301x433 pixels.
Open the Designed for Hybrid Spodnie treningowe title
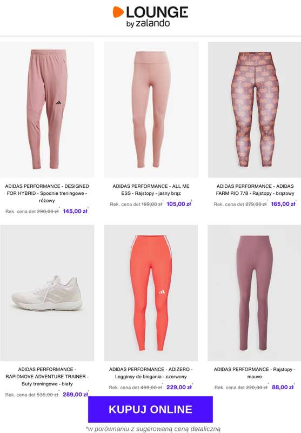click(x=47, y=193)
